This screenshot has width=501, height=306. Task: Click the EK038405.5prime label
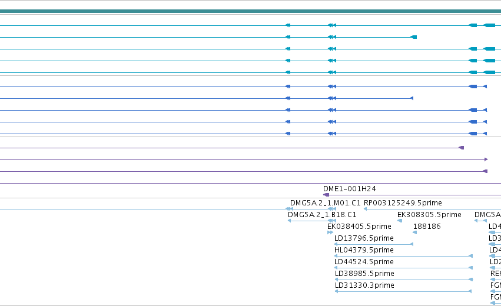point(360,227)
